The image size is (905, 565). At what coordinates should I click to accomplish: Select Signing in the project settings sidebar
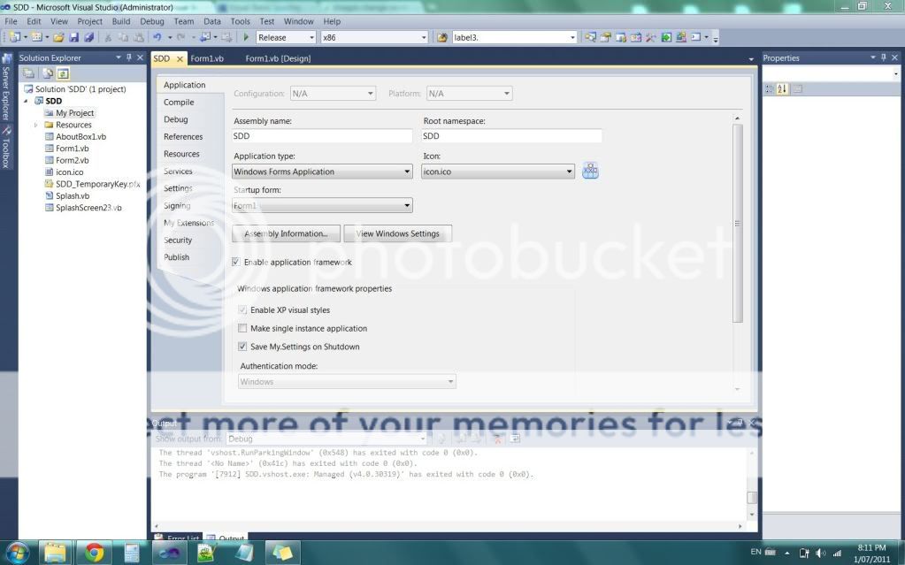click(x=178, y=205)
